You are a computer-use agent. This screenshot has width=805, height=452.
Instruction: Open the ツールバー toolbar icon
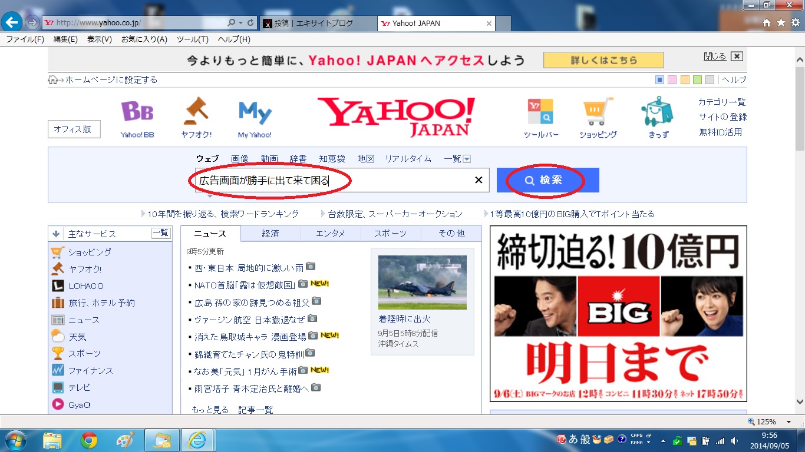(x=540, y=112)
